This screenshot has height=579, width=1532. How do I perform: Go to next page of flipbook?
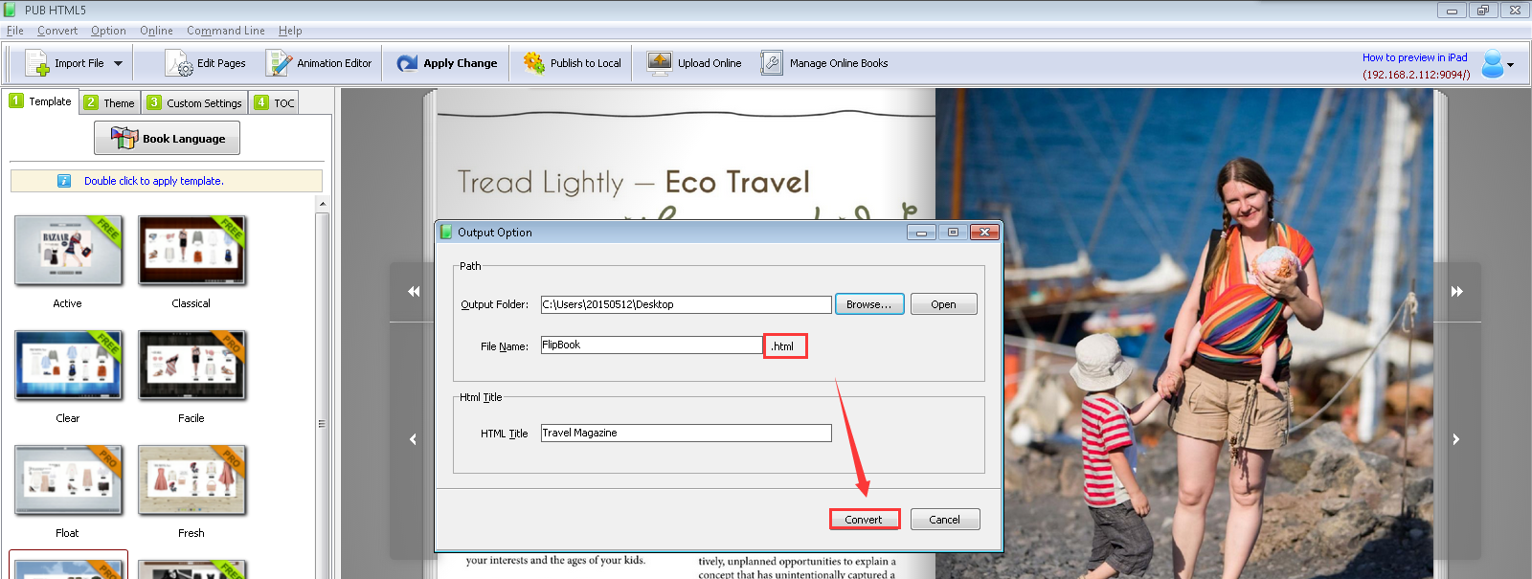1455,439
